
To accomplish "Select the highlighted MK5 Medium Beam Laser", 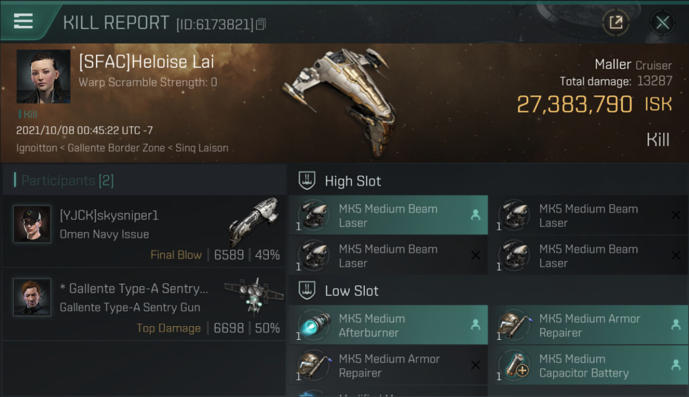I will coord(388,215).
